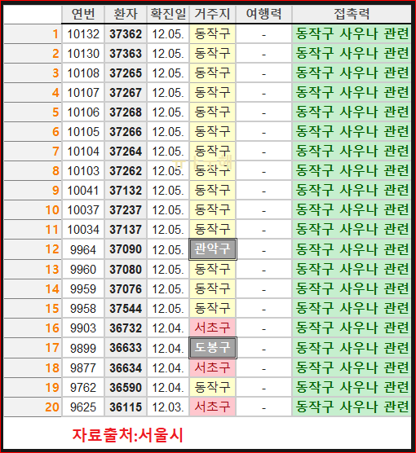Select the 환자 column header
This screenshot has height=453, width=416.
tap(126, 14)
